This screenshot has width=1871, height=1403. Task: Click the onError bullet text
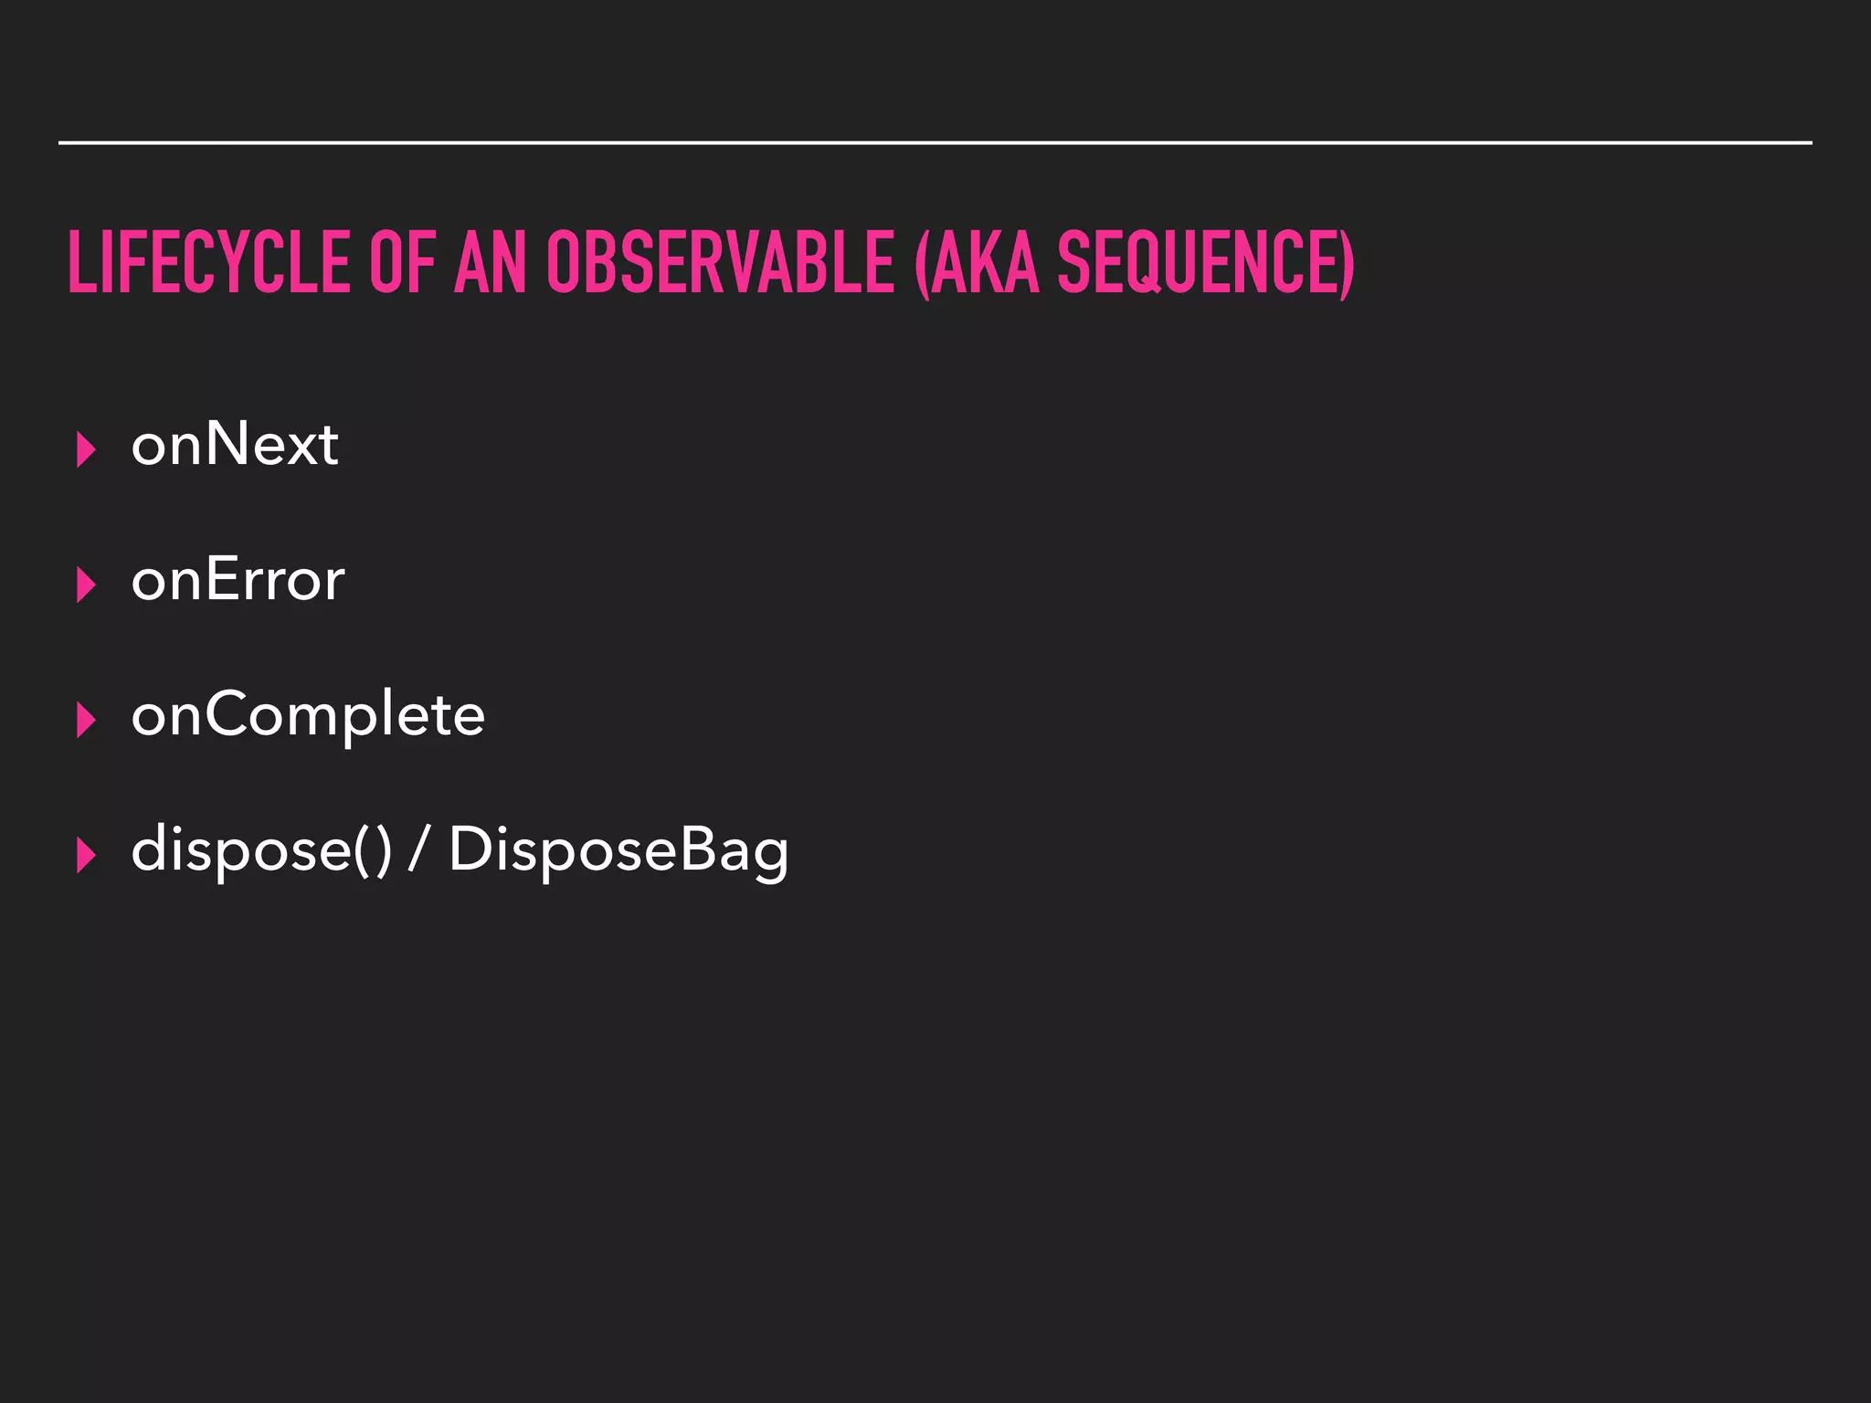point(238,579)
